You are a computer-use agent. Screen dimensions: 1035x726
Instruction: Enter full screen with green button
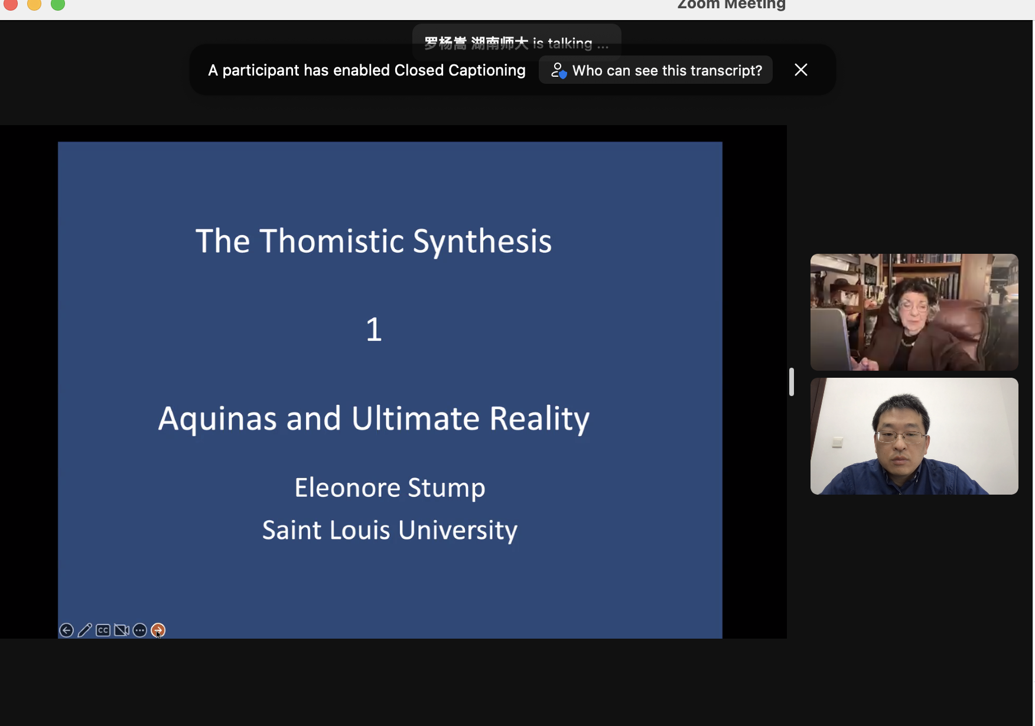58,5
